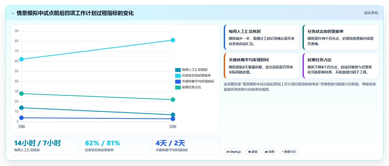Click the 数据卡片 tag star icon

tap(283, 152)
